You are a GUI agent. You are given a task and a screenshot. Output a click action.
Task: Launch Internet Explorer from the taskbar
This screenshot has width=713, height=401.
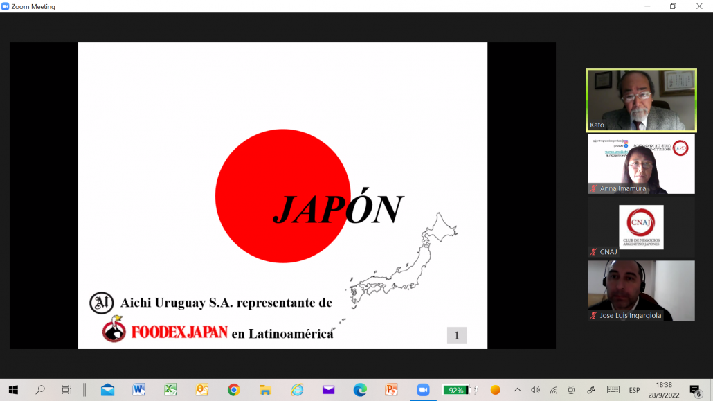tap(297, 390)
